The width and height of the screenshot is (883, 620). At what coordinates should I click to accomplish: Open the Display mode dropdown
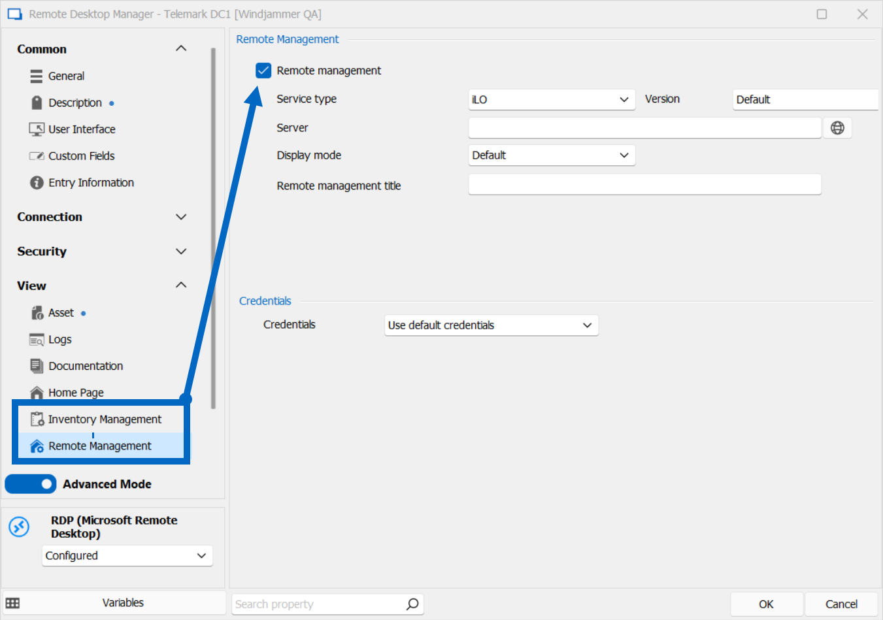pos(552,155)
